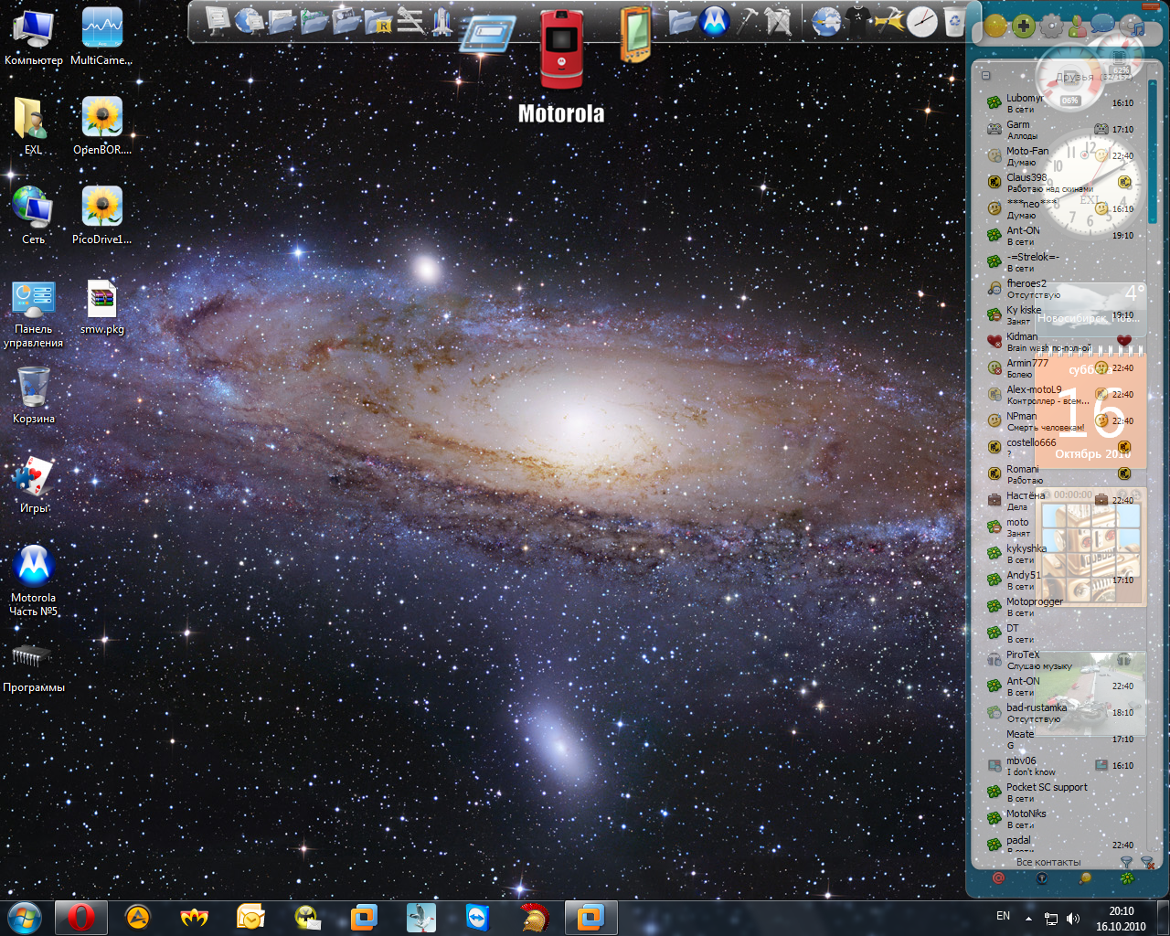
Task: Select contact Claus398
Action: coord(1060,183)
